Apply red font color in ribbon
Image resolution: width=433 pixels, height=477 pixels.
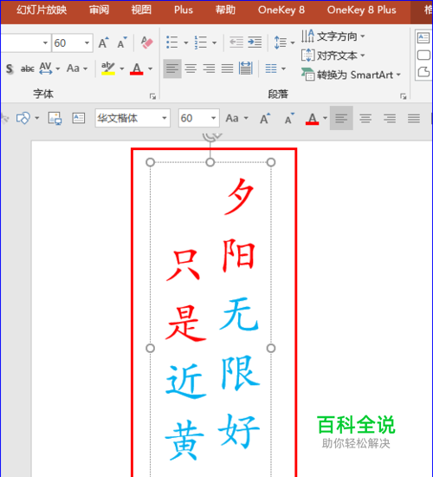pyautogui.click(x=137, y=69)
